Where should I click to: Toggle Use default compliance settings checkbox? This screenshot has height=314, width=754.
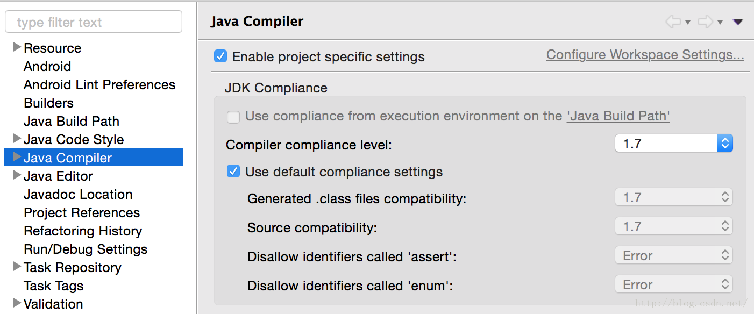(x=233, y=172)
